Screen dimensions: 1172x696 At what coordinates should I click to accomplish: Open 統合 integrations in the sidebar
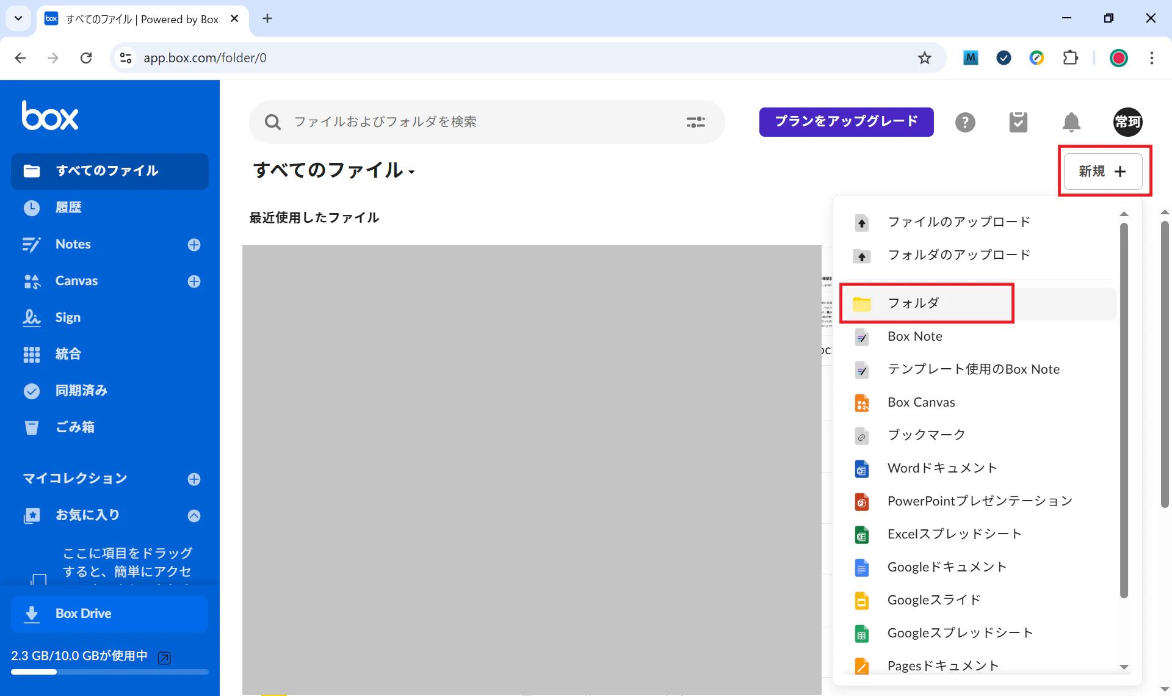point(68,354)
